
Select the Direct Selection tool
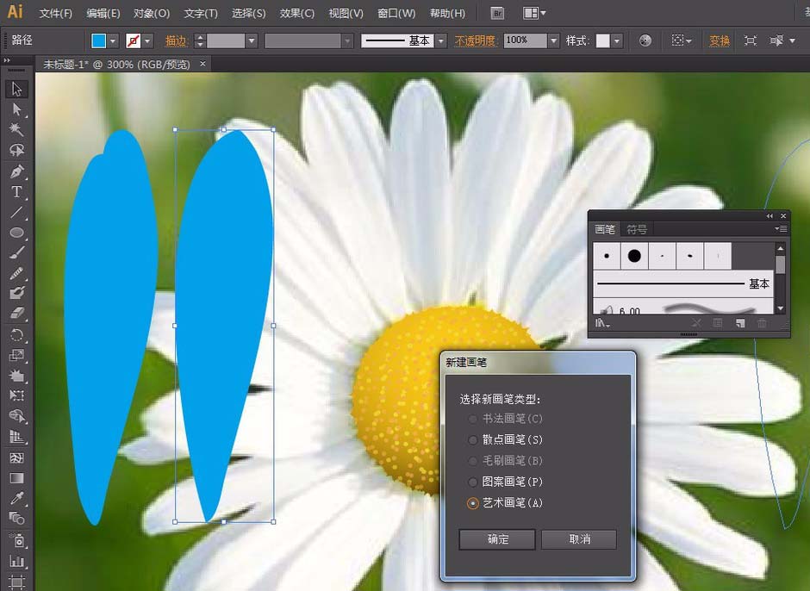[16, 109]
